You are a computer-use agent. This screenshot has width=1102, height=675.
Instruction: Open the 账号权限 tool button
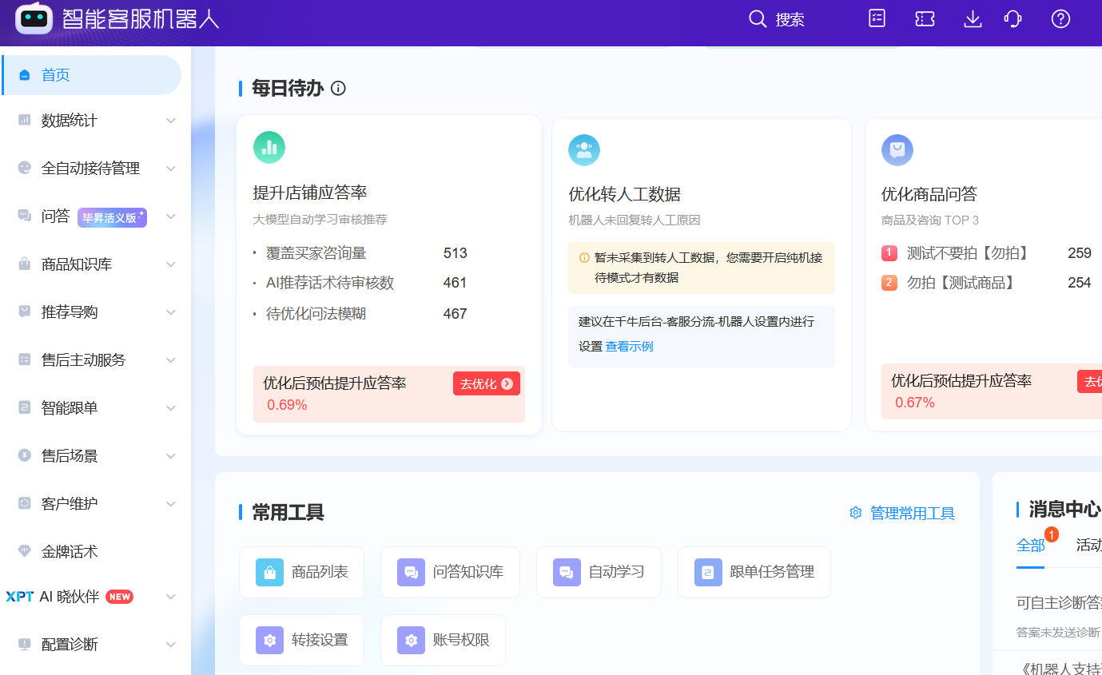tap(443, 640)
